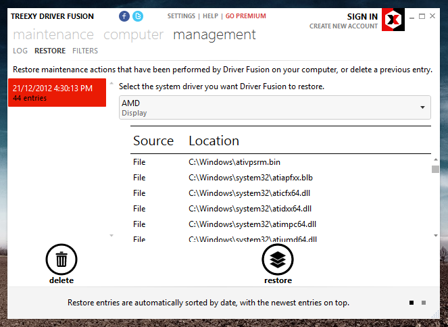Open the AMD Display driver dropdown

point(275,107)
